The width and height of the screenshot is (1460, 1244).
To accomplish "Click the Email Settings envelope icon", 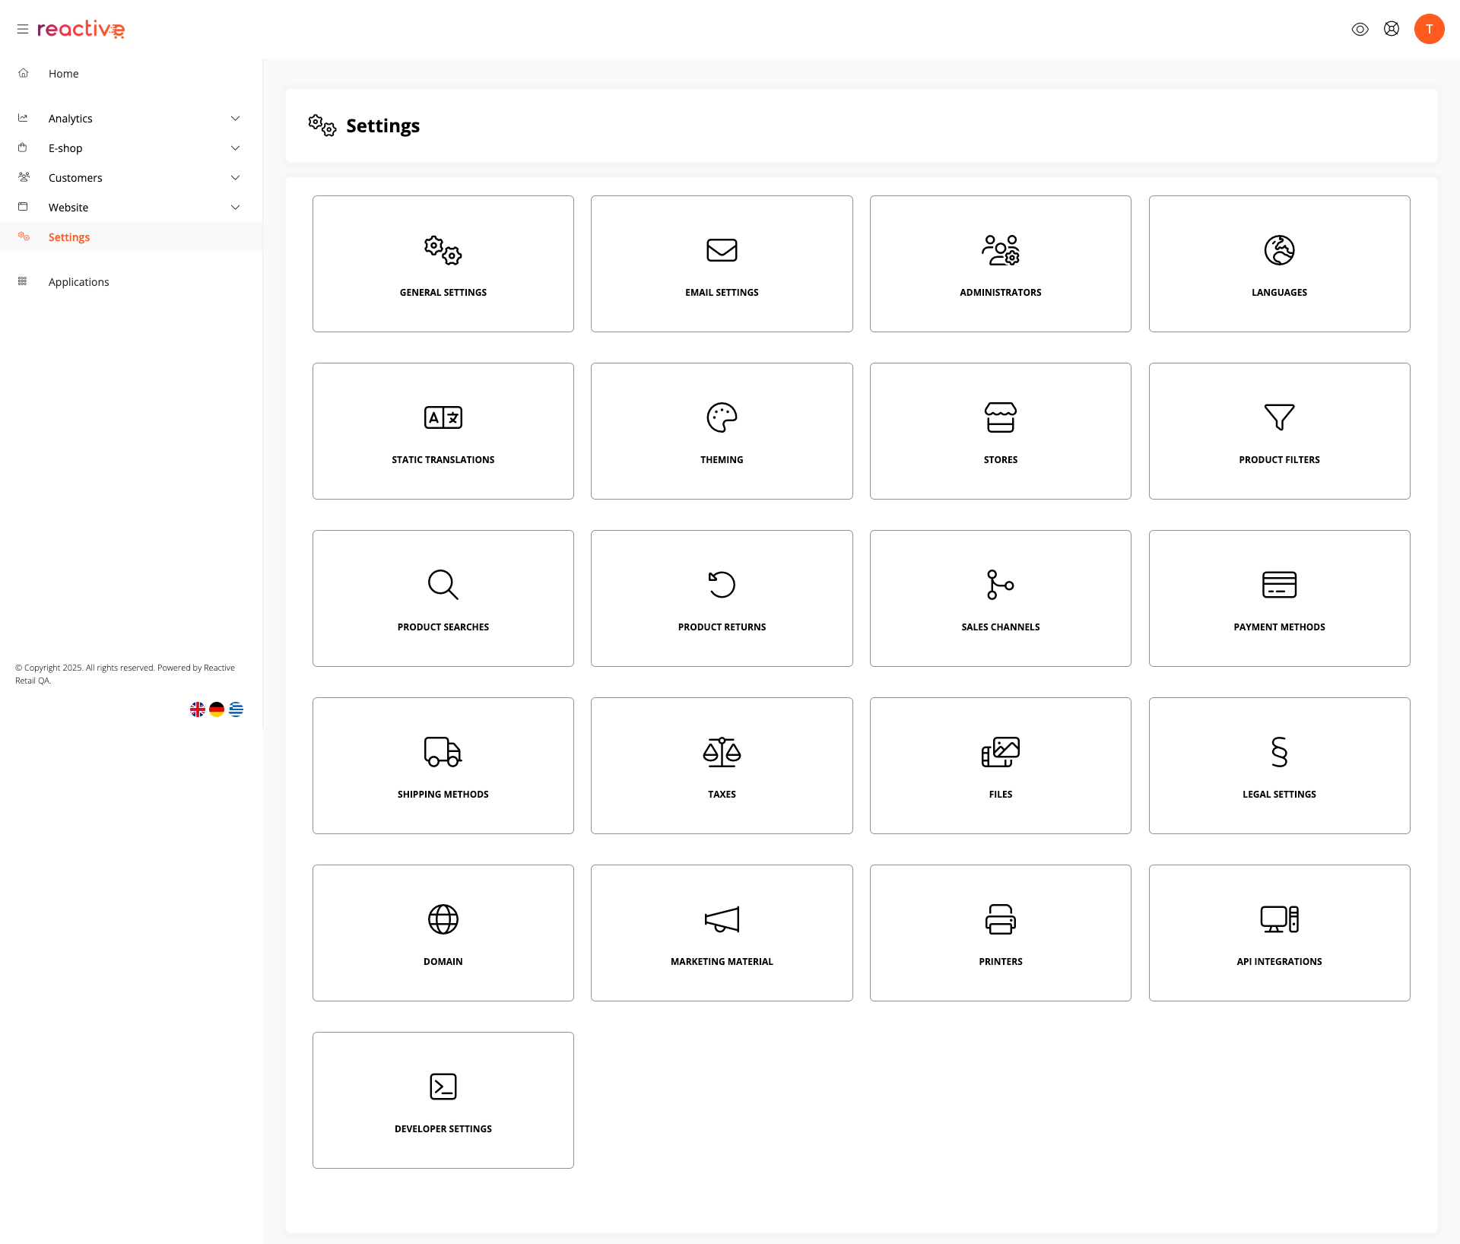I will point(722,250).
